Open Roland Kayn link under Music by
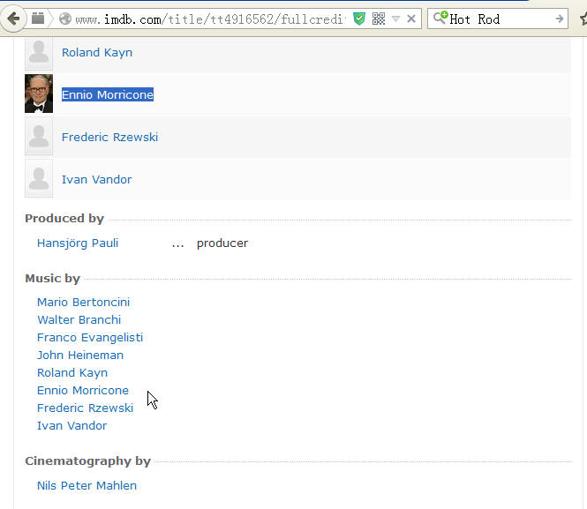 click(72, 373)
